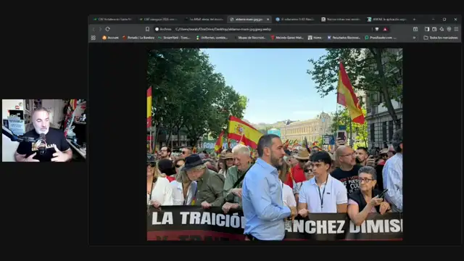Open the split view reader icon
The height and width of the screenshot is (261, 464).
[x=415, y=29]
